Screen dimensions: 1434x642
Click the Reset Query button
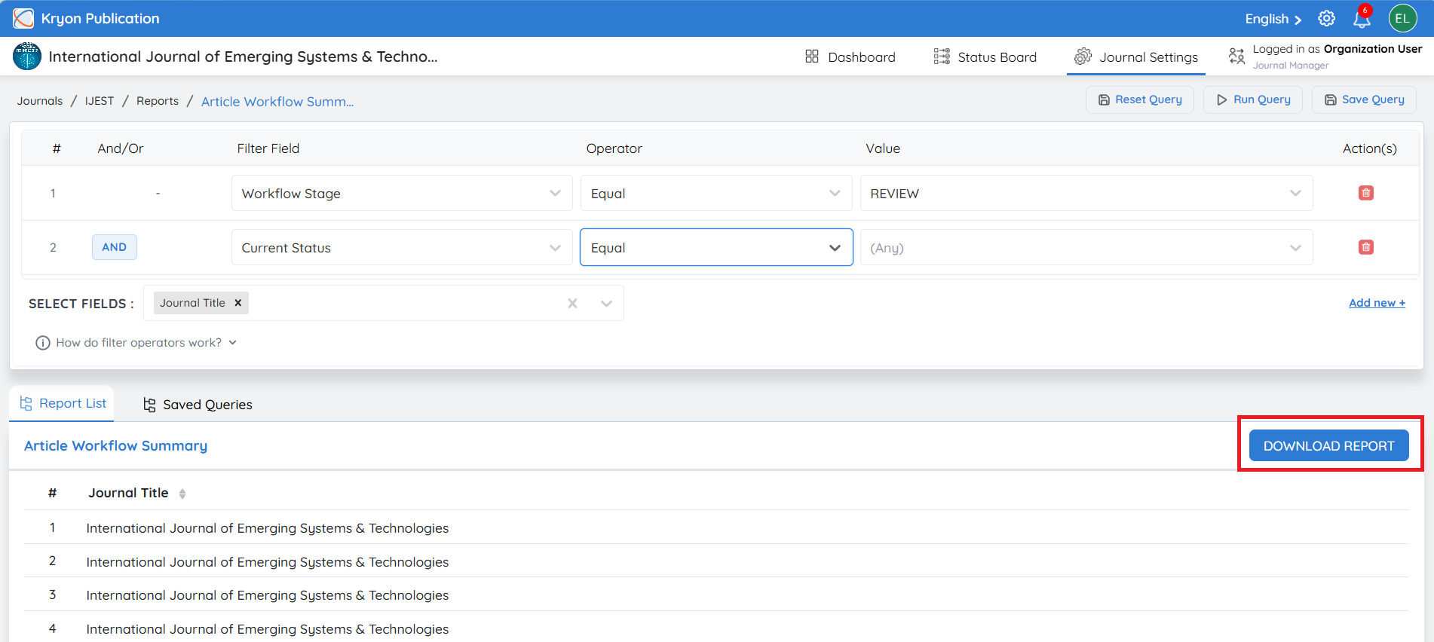[1140, 99]
